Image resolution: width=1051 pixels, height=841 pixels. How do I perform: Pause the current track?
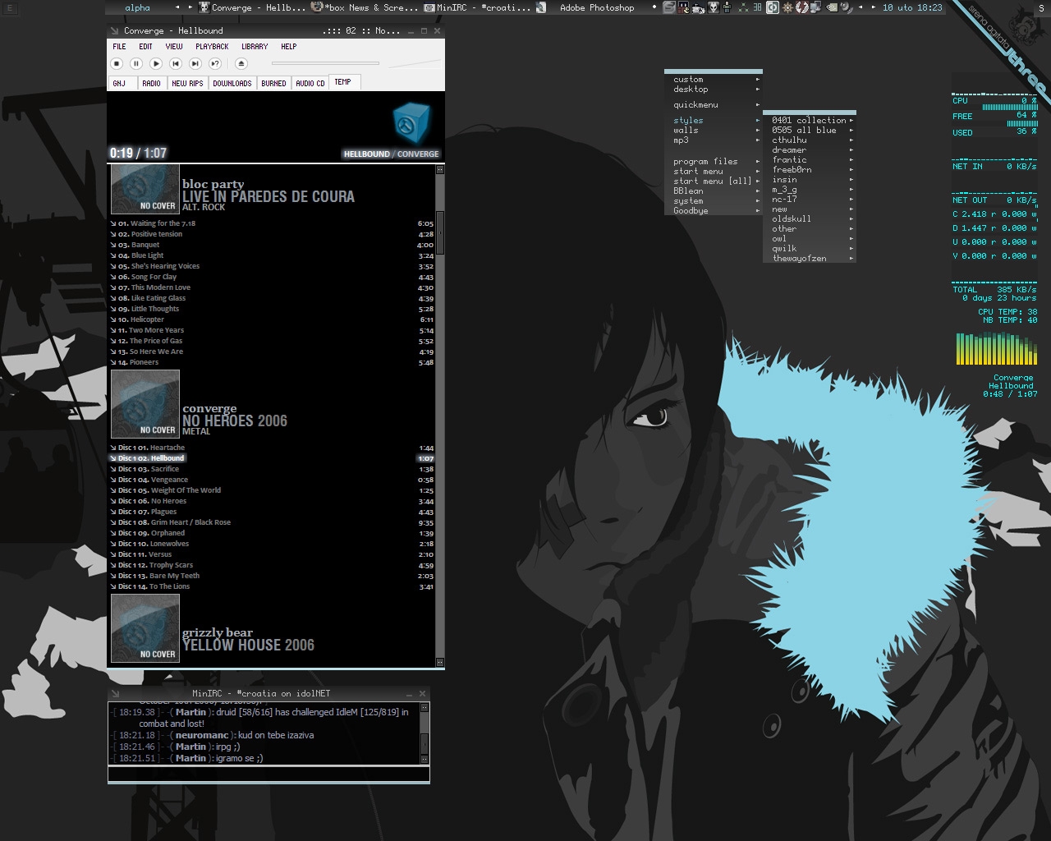pyautogui.click(x=136, y=63)
